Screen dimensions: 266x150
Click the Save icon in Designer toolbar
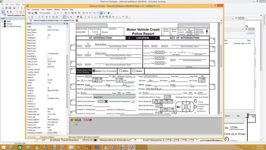10,8
